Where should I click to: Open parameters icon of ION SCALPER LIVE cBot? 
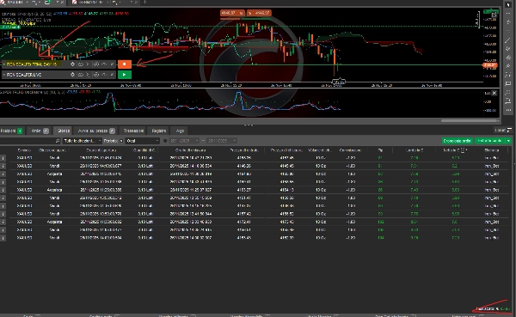coord(81,75)
